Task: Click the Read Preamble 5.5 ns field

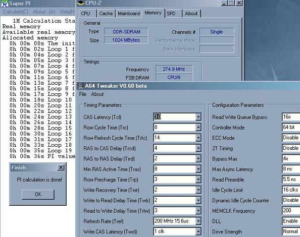Action: click(x=291, y=180)
